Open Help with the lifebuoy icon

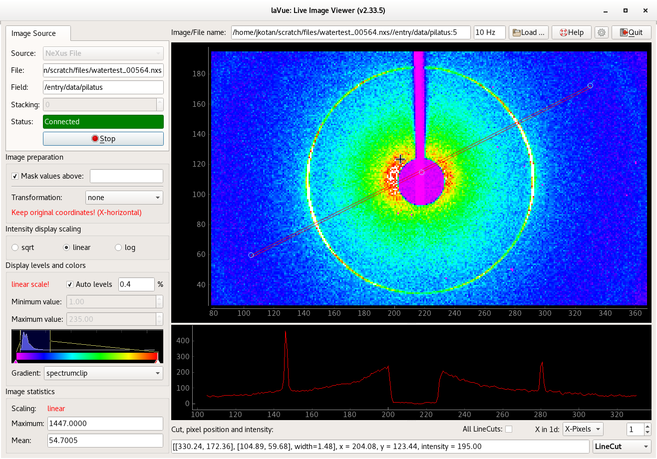[571, 32]
